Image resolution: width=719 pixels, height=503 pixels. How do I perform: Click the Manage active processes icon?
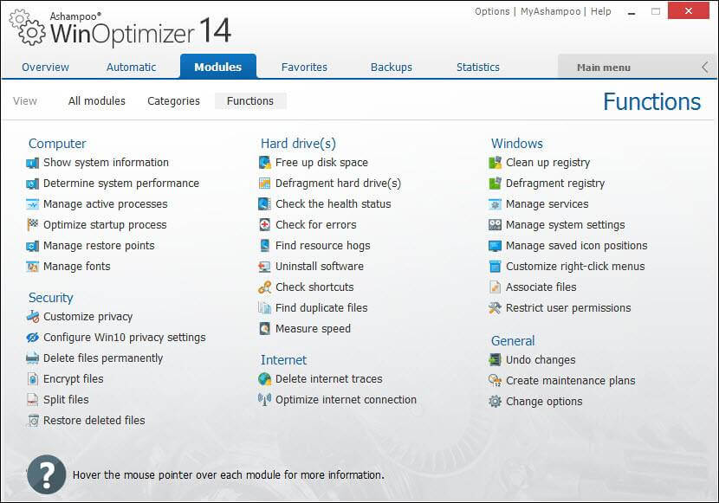click(33, 204)
